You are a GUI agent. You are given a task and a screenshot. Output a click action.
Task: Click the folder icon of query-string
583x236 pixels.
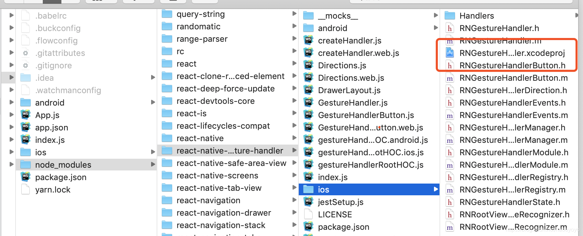[167, 14]
